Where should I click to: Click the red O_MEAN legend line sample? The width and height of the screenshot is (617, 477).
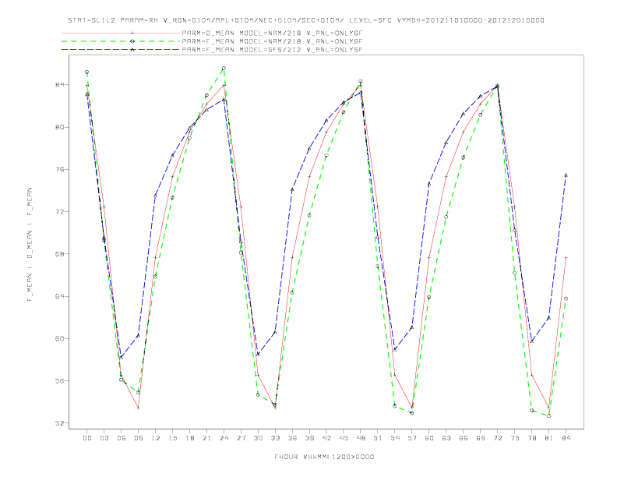[x=121, y=33]
